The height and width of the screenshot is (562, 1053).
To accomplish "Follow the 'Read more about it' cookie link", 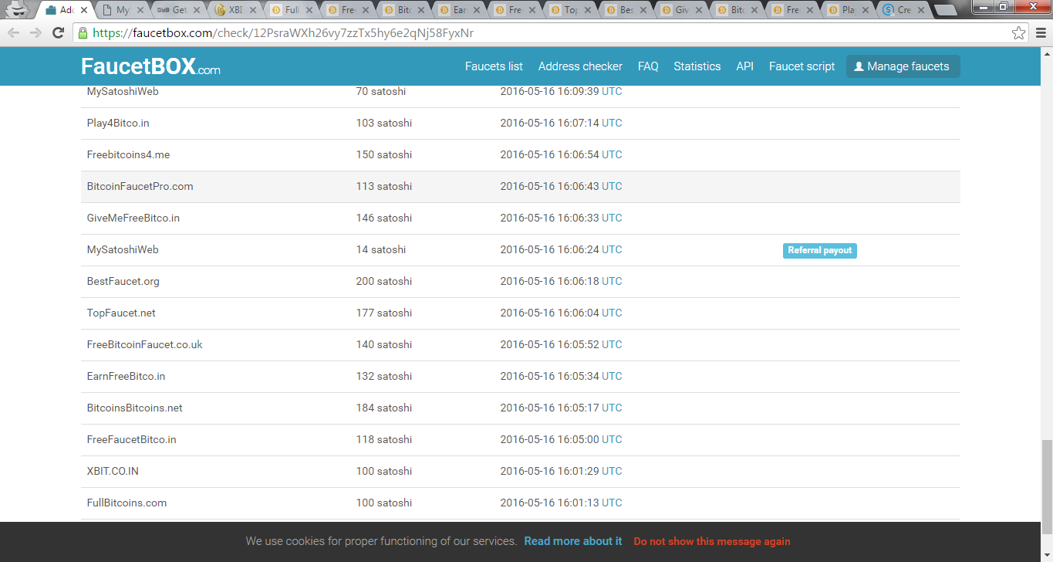I will (573, 541).
